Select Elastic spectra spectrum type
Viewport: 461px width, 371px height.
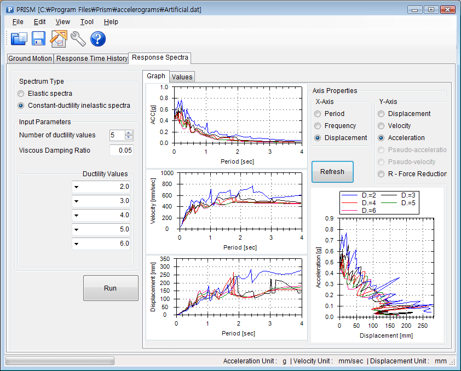pos(21,94)
